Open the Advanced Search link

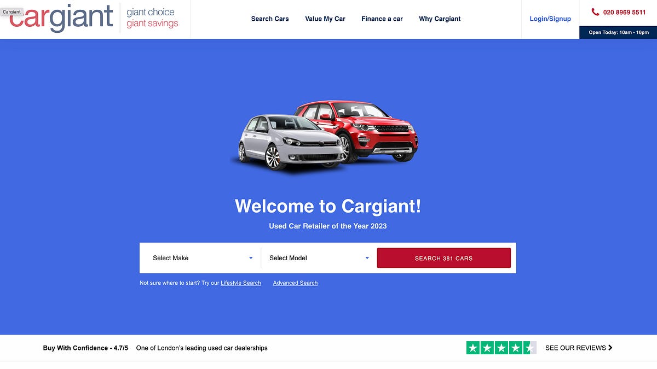tap(295, 283)
